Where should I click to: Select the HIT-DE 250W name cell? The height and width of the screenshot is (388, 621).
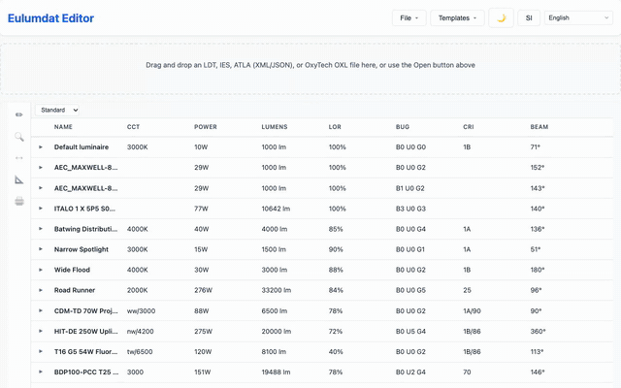(86, 332)
